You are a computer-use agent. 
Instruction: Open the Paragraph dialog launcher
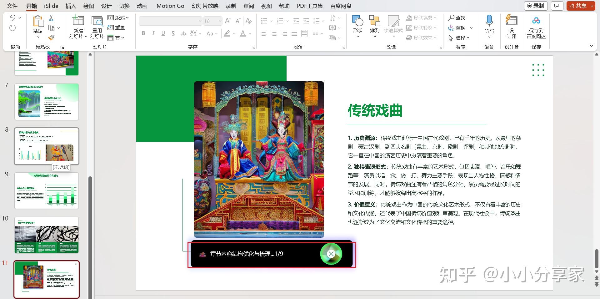point(343,47)
